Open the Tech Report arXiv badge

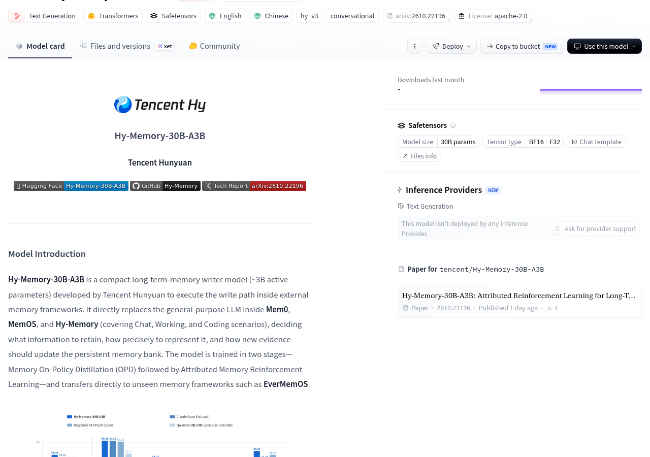[x=254, y=186]
